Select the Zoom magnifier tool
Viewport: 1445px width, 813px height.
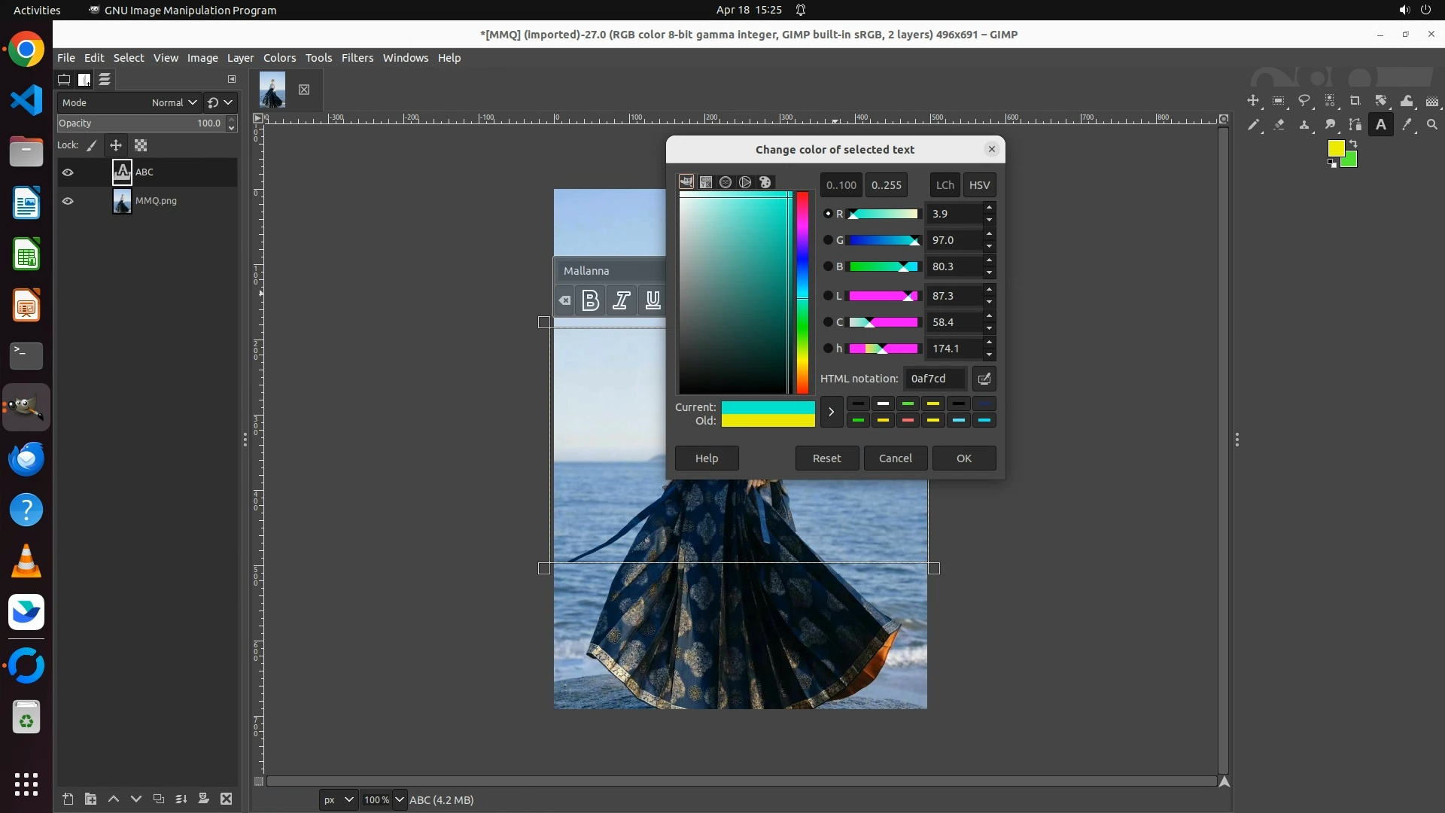(x=1431, y=125)
